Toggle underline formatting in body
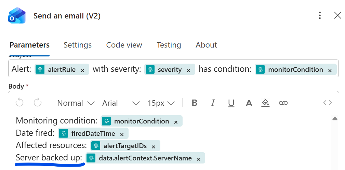 pyautogui.click(x=231, y=103)
